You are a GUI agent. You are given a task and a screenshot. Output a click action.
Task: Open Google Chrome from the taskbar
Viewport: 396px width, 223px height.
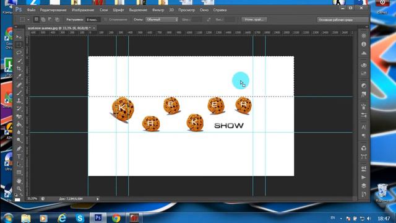116,218
